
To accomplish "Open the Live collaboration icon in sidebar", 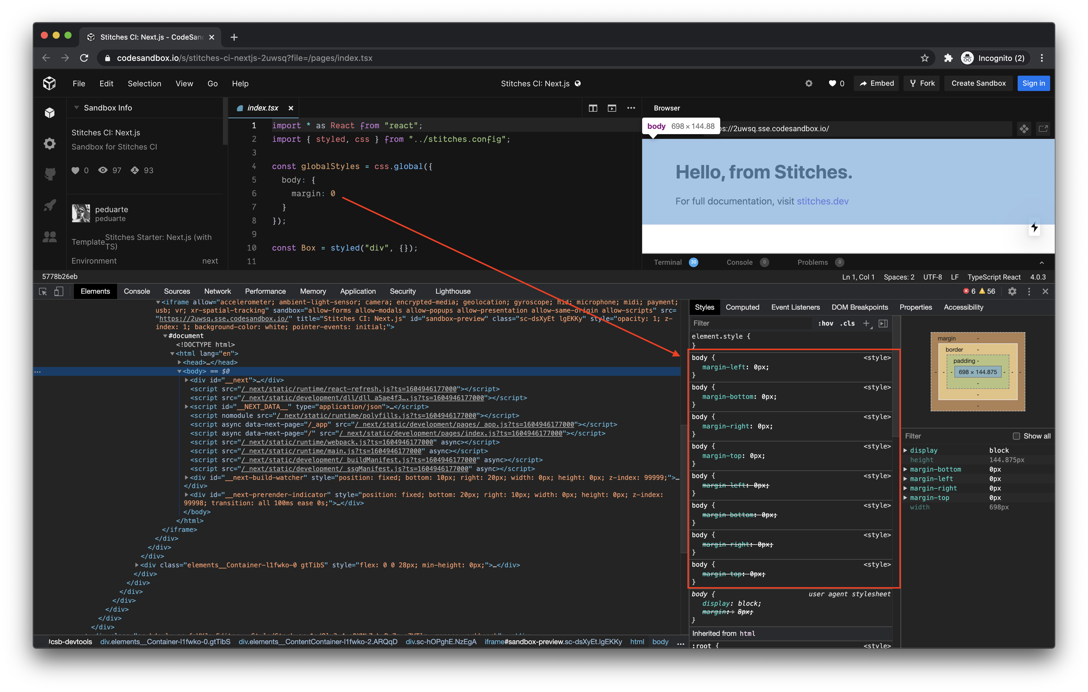I will point(49,236).
